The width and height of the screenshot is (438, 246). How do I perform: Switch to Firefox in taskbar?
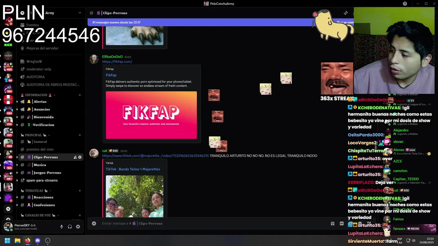pos(27,241)
